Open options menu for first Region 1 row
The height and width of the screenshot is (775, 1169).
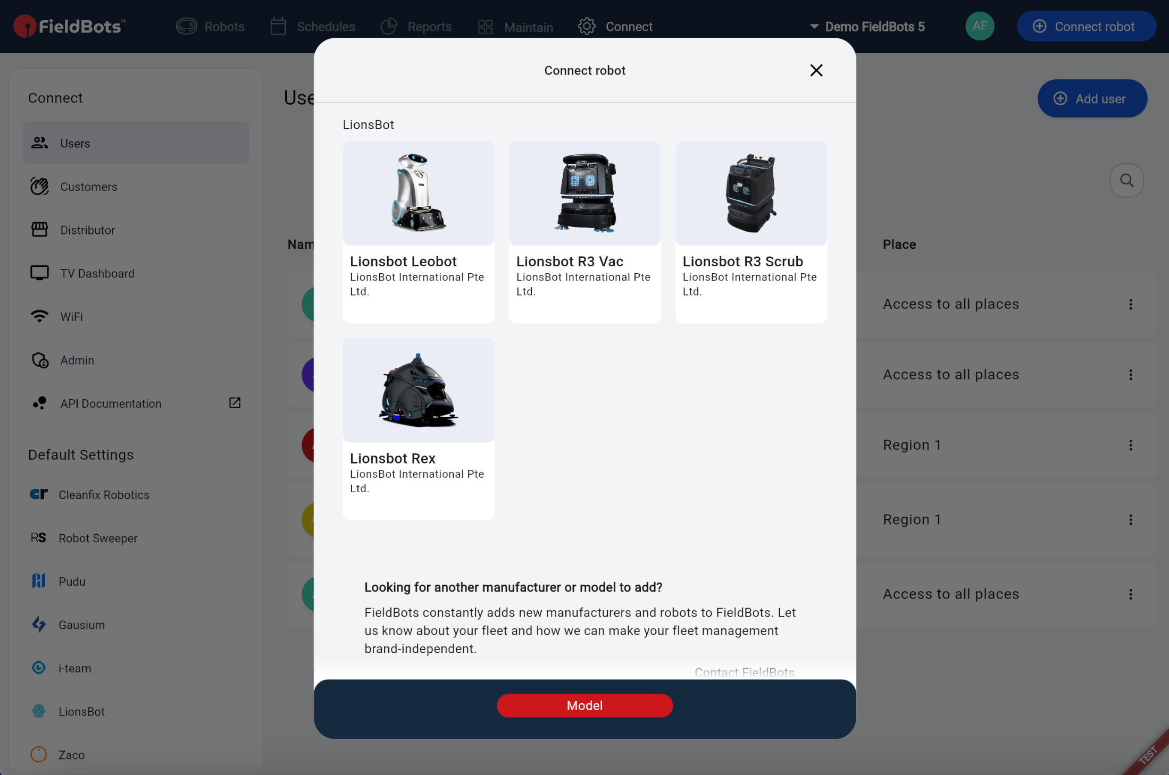coord(1131,445)
